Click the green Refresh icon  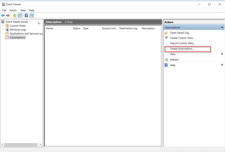[x=166, y=59]
